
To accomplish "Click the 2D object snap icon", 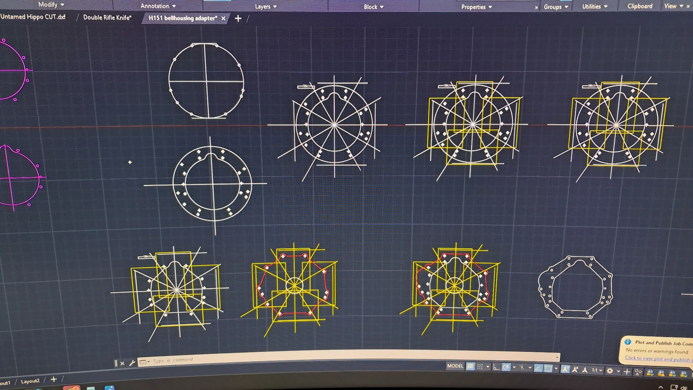I will click(548, 368).
